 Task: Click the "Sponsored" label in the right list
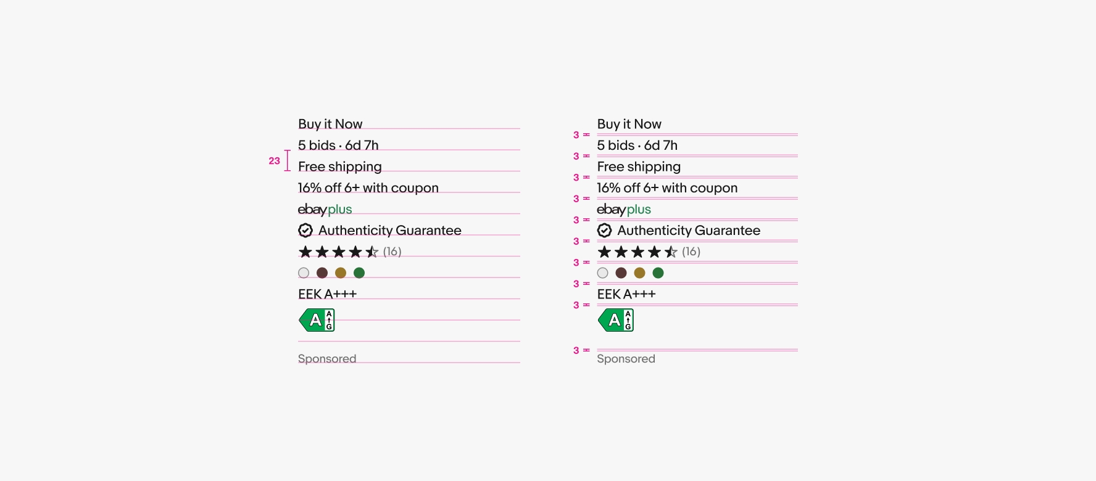point(626,359)
